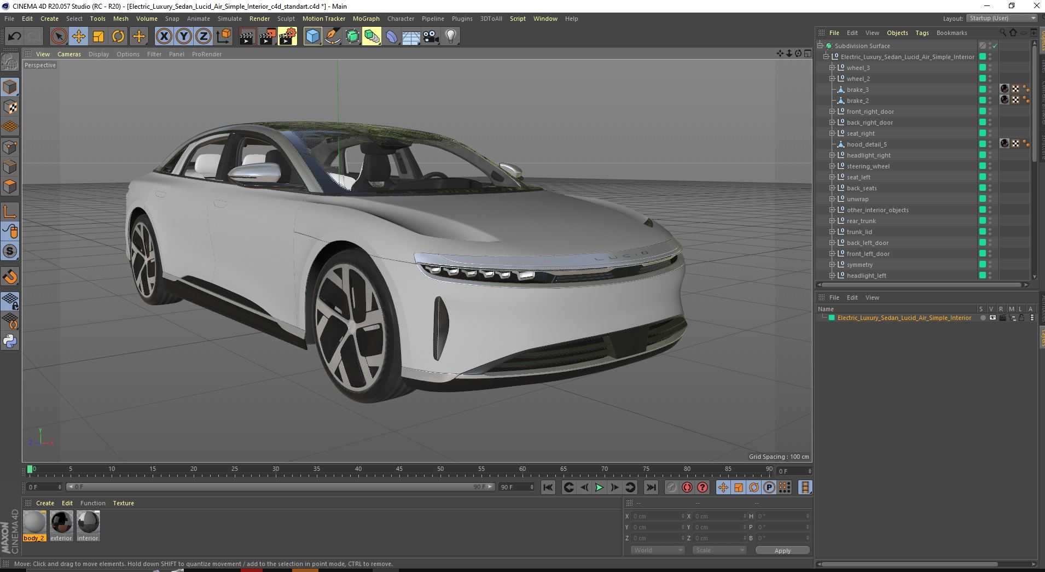Click the end frame field 90 F
The image size is (1045, 572).
pos(516,487)
